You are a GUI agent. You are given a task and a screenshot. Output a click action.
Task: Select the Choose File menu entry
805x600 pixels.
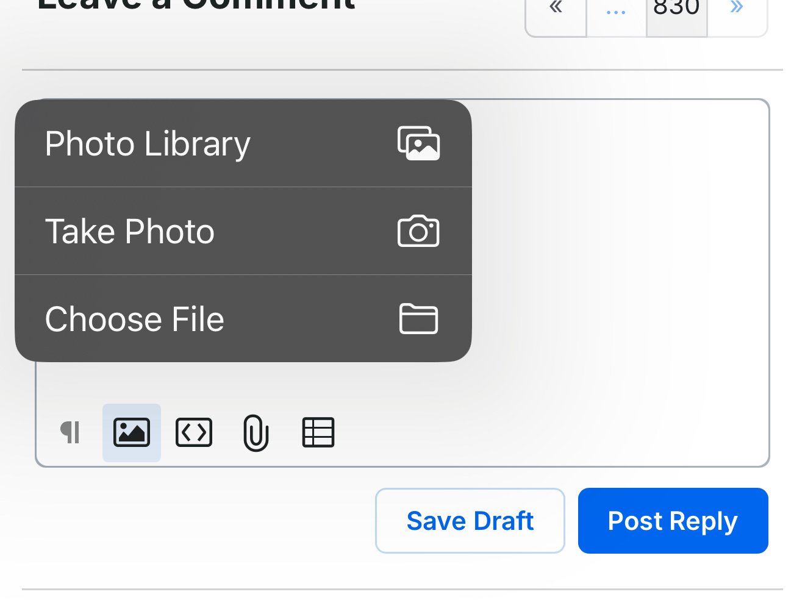click(243, 318)
